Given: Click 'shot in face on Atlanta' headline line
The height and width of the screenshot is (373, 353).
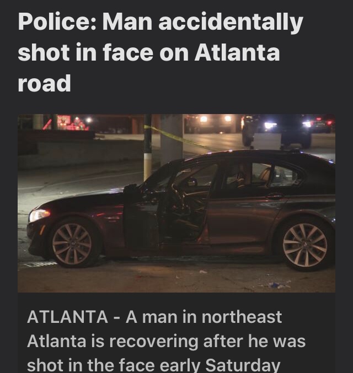Looking at the screenshot, I should click(x=149, y=52).
